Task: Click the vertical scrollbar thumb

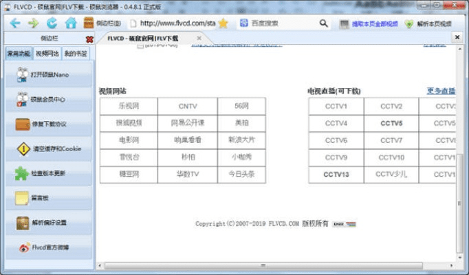Action: (459, 204)
